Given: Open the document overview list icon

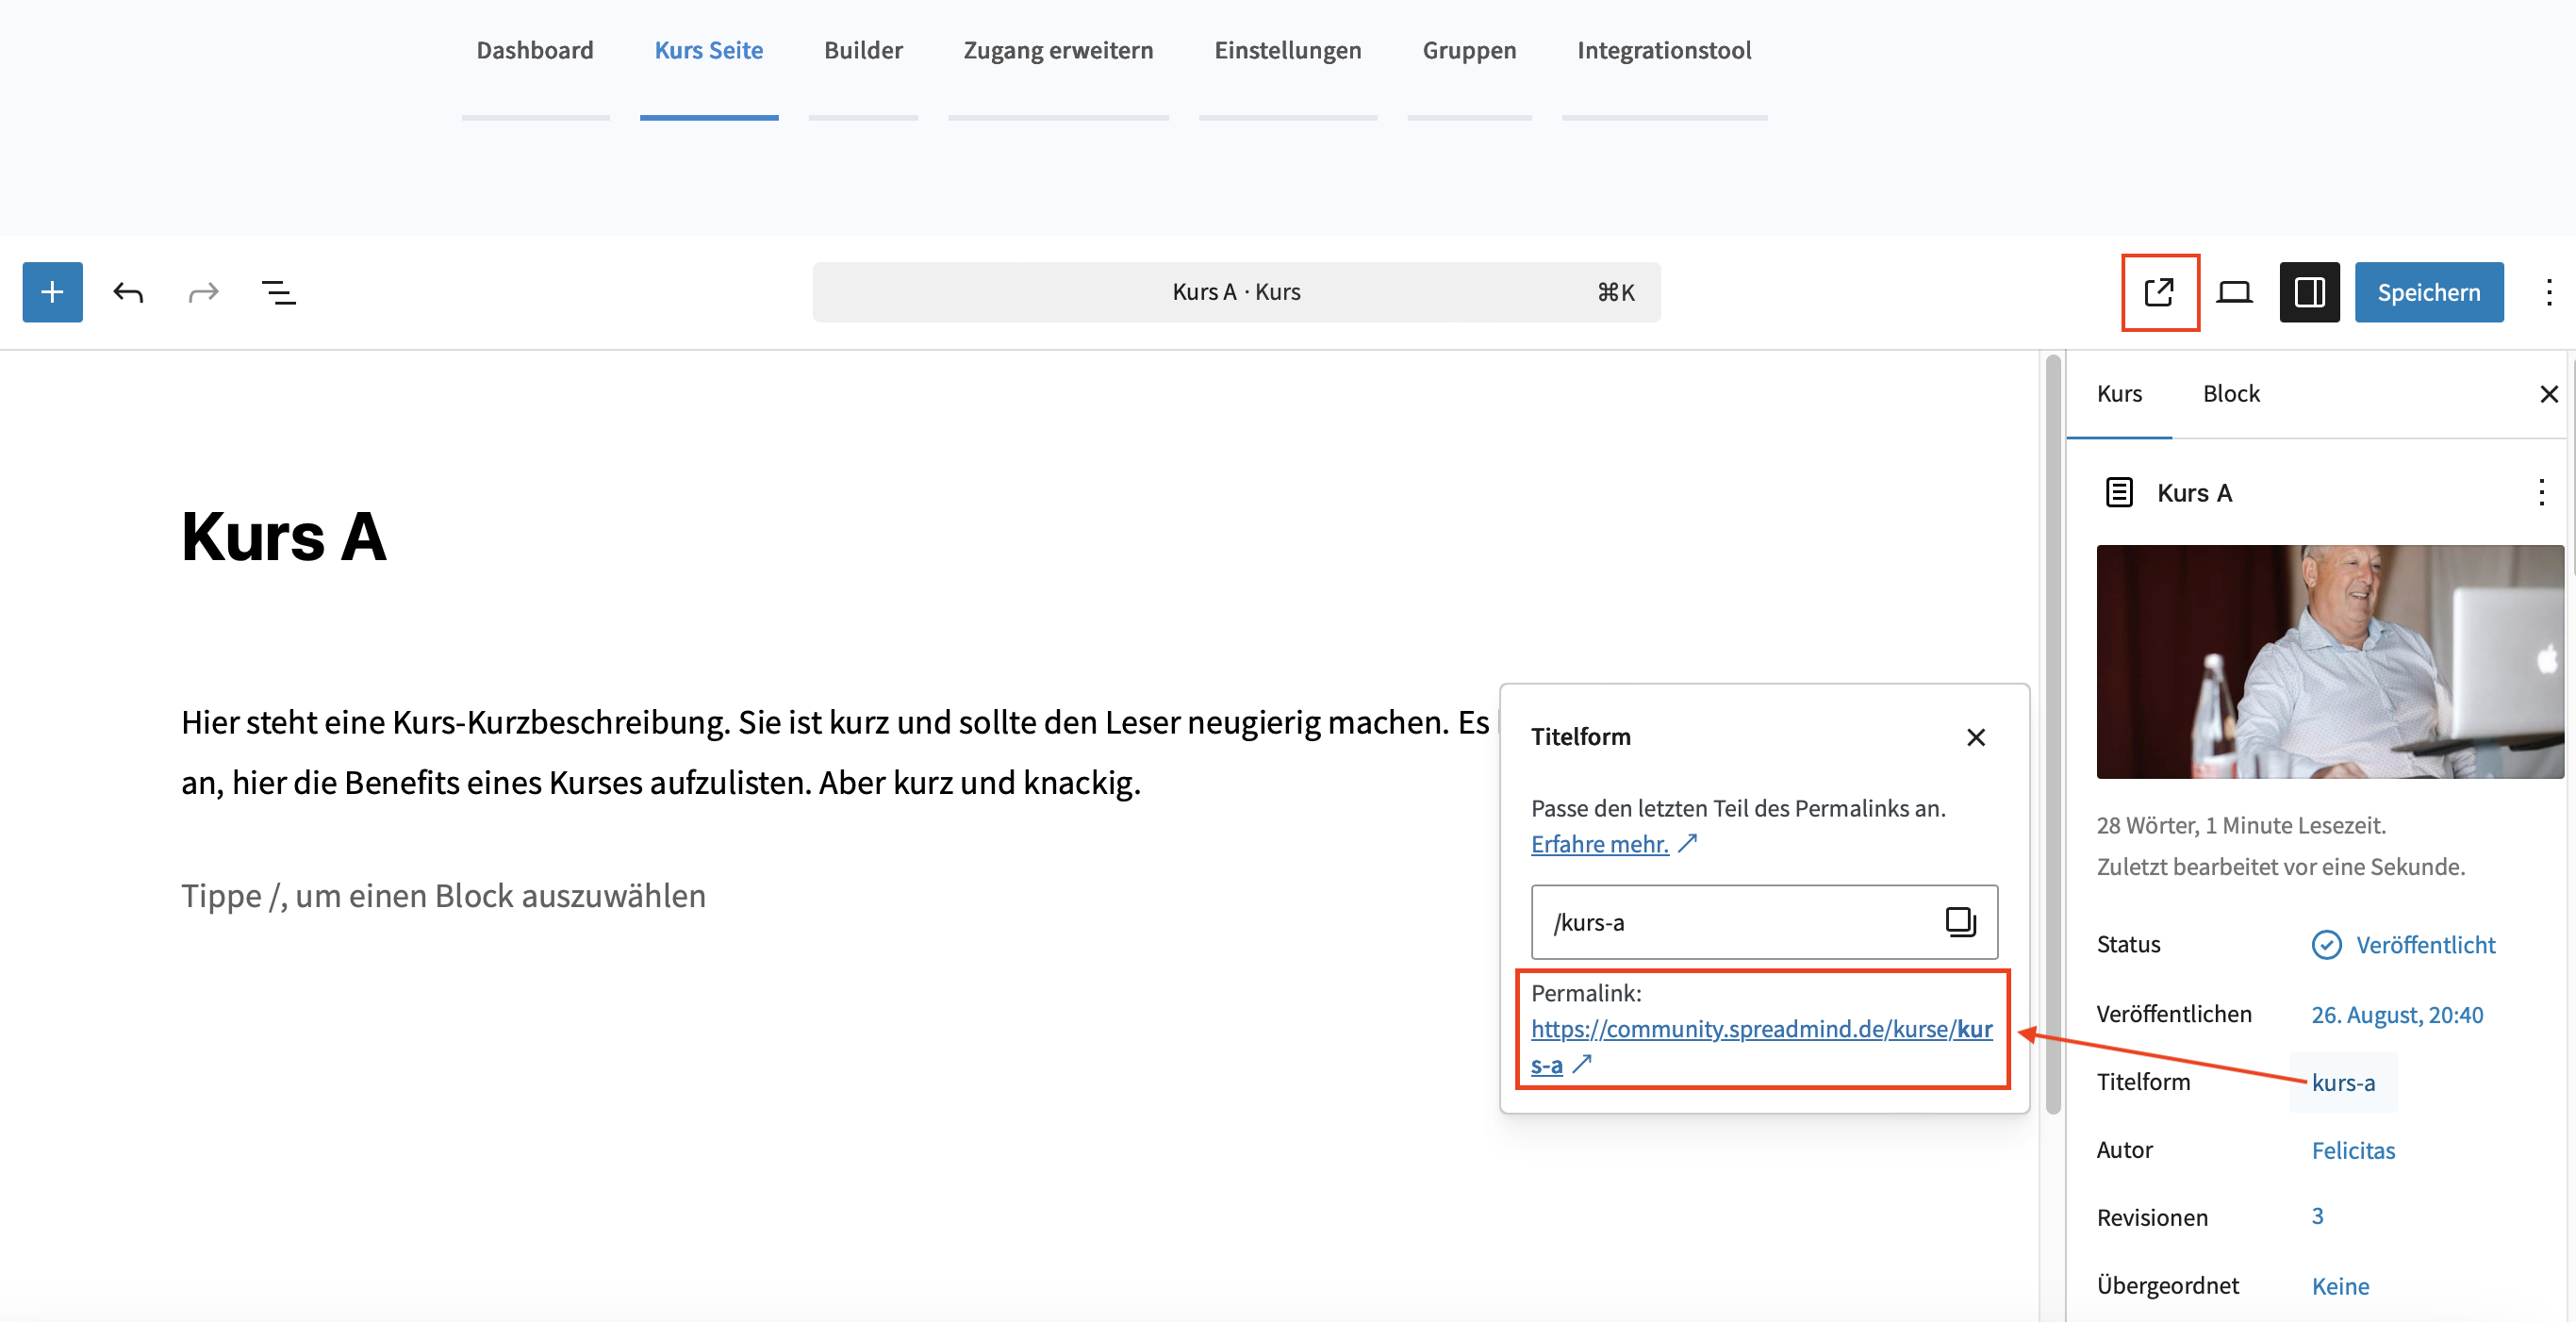Looking at the screenshot, I should tap(278, 292).
